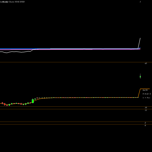Screen dimensions: 152x152
Task: Click the '11' axis label
Action: click(146, 110)
